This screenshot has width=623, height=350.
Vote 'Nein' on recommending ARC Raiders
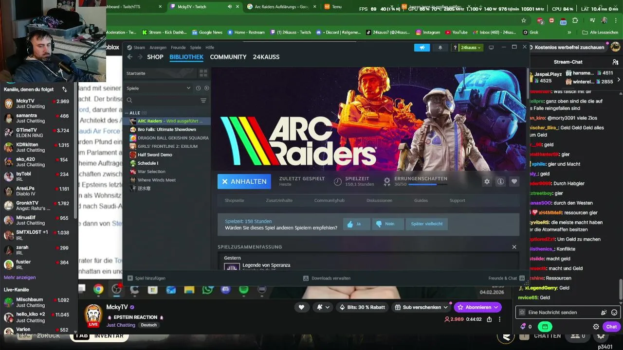point(388,224)
